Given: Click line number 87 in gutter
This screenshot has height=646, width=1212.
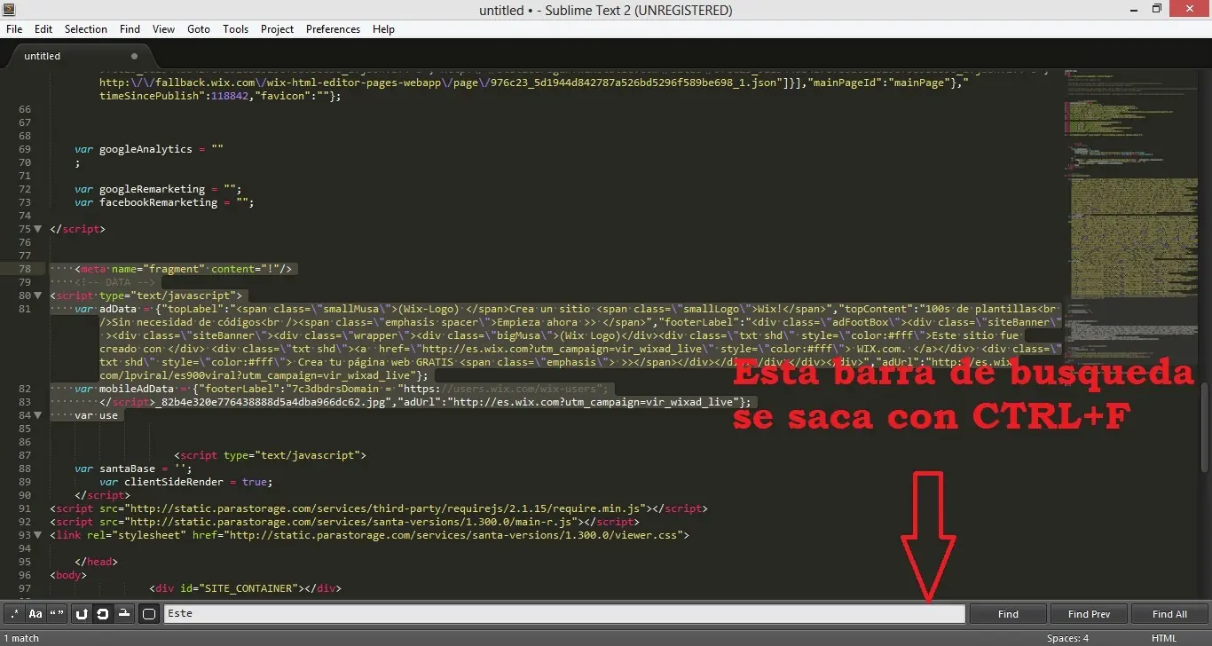Looking at the screenshot, I should (25, 455).
